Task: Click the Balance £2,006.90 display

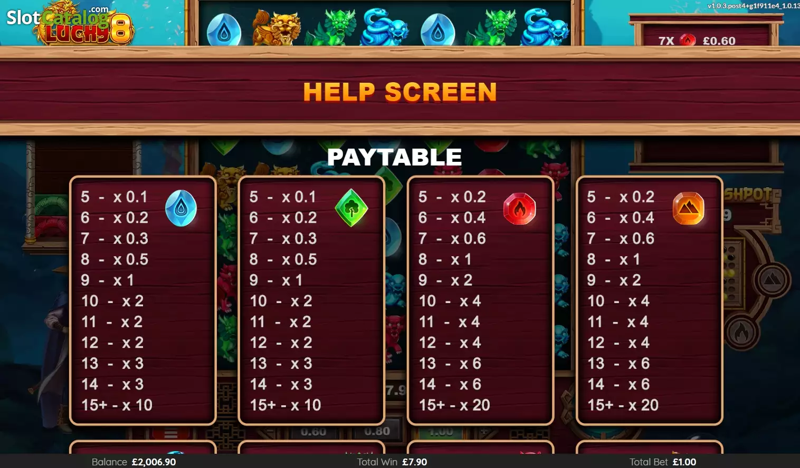Action: 134,462
